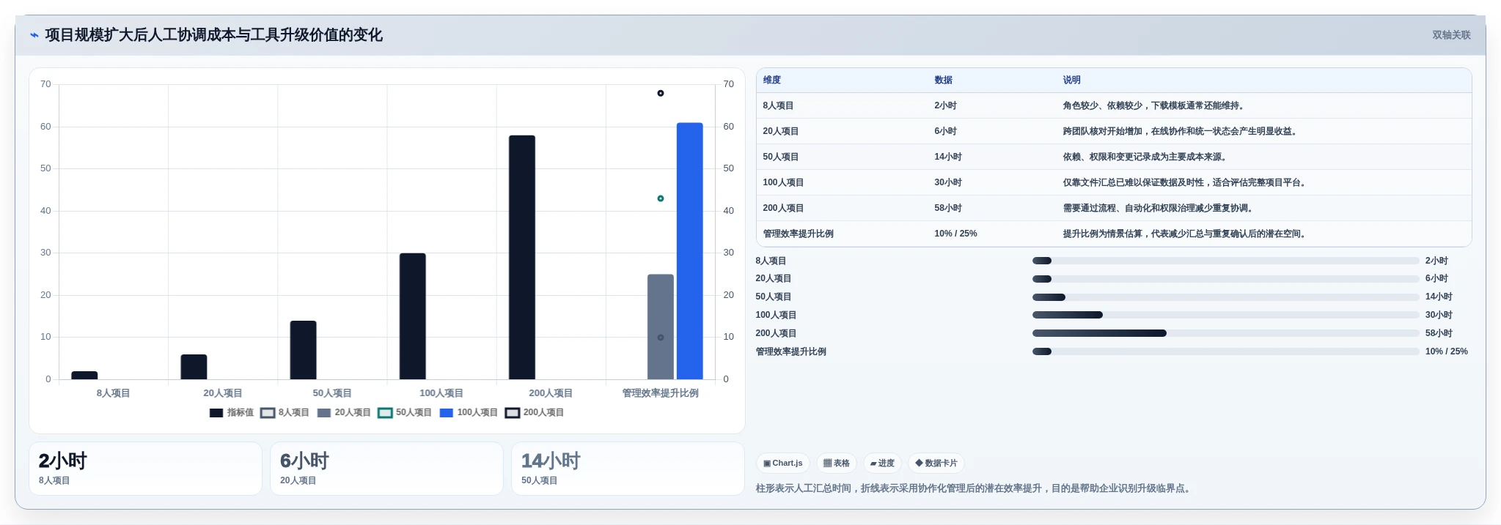This screenshot has height=525, width=1501.
Task: Click the 管理效率提升比例 progress bar showing 10% / 25%
Action: click(1225, 351)
